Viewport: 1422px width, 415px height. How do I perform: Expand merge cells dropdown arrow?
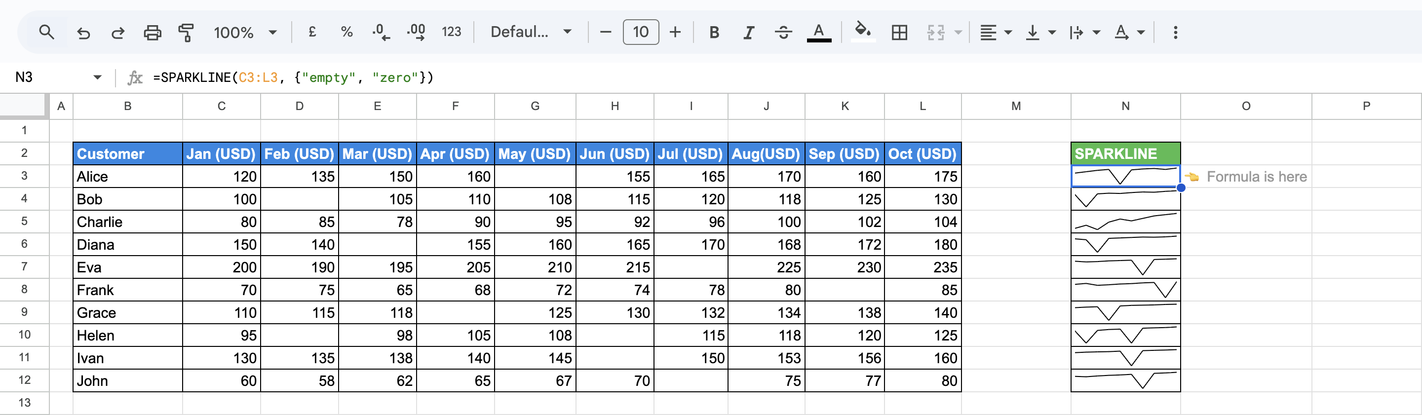click(959, 33)
